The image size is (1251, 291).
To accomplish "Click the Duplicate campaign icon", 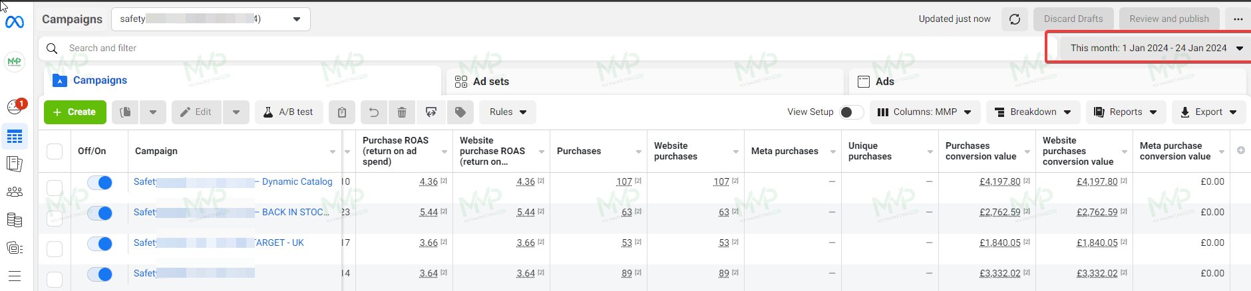I will point(125,112).
